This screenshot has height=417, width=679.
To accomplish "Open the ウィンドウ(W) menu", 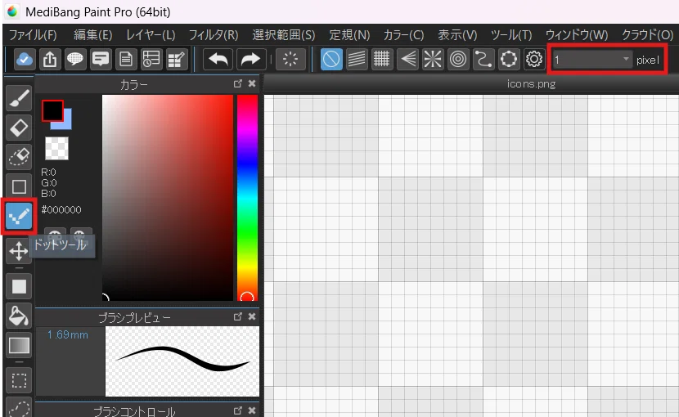I will (577, 34).
